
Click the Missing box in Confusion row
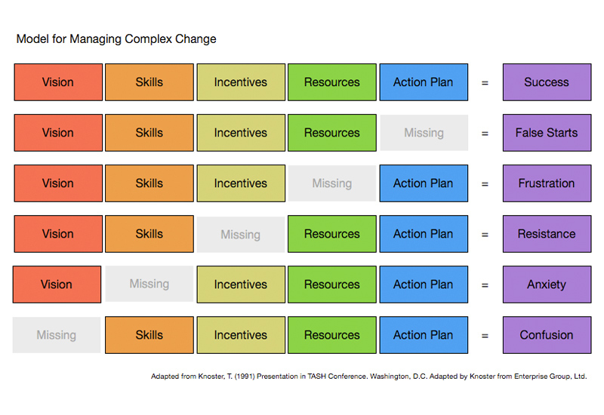[x=57, y=335]
